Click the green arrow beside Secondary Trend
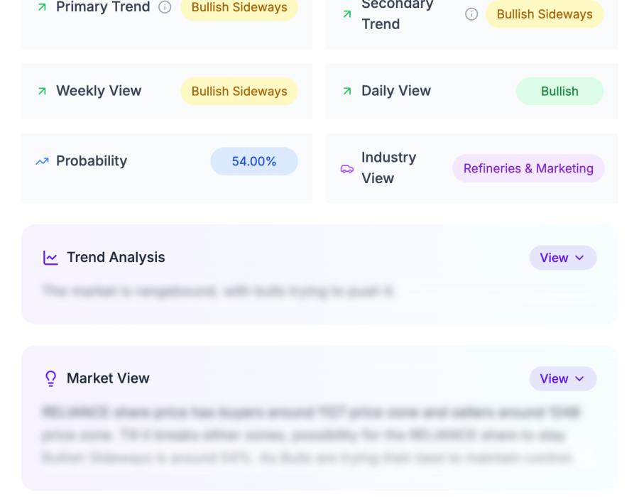 [347, 14]
